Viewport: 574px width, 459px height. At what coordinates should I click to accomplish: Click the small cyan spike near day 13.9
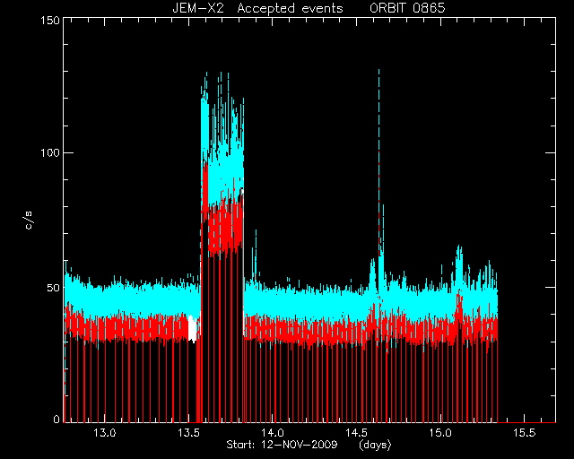coord(256,253)
